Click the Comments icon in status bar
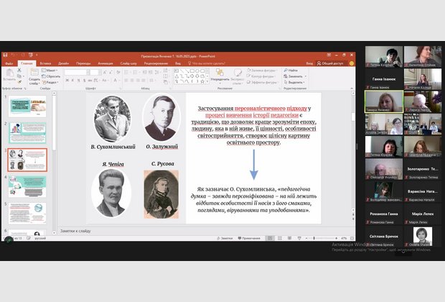This screenshot has height=302, width=445. click(249, 237)
